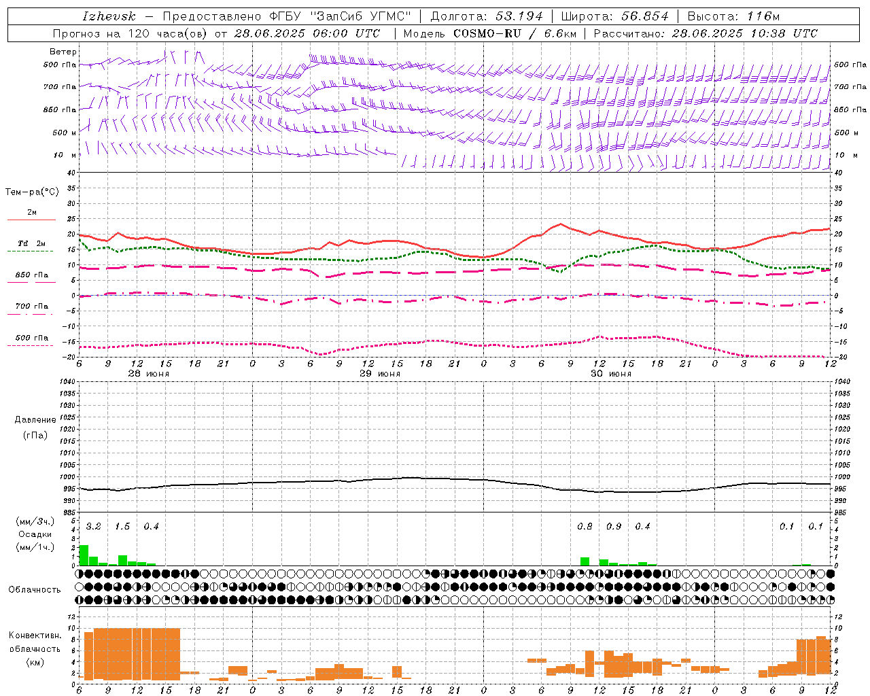
Task: Click the Осадки panel label
Action: pos(35,534)
